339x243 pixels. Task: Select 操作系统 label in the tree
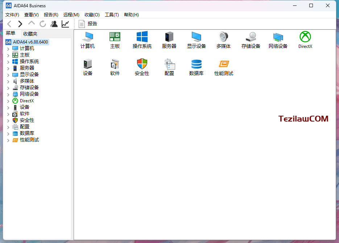pos(29,61)
